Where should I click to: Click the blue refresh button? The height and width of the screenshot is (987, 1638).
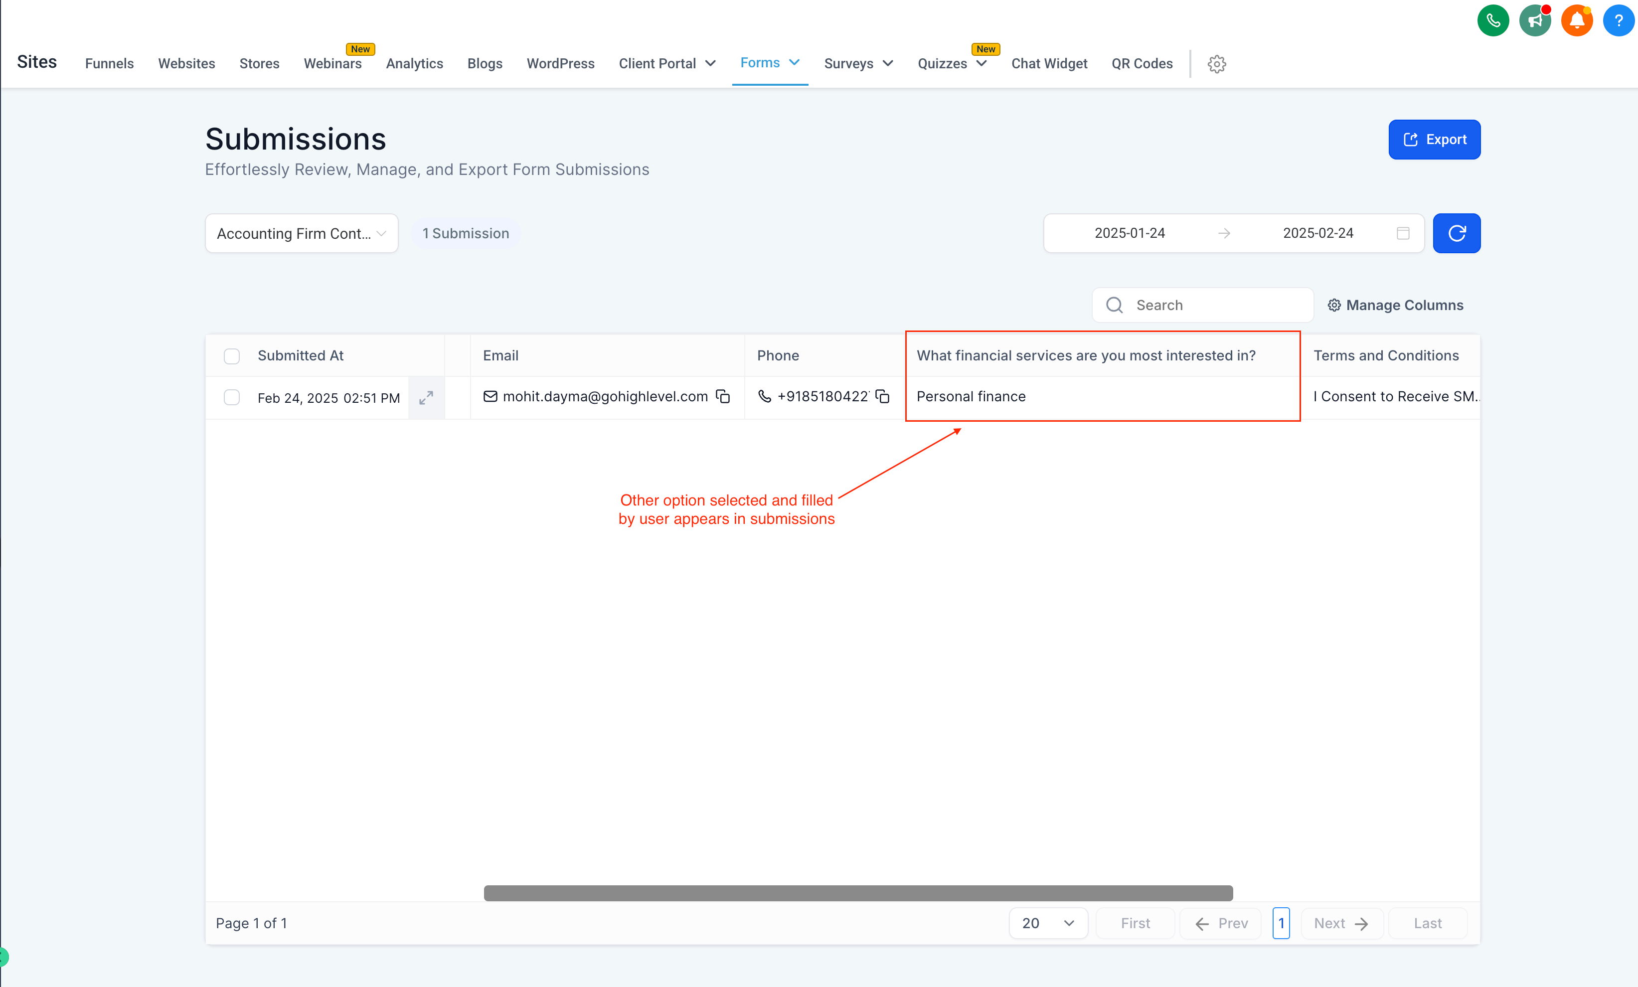tap(1456, 233)
